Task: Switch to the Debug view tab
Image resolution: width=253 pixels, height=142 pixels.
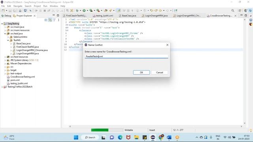Action: pyautogui.click(x=6, y=16)
